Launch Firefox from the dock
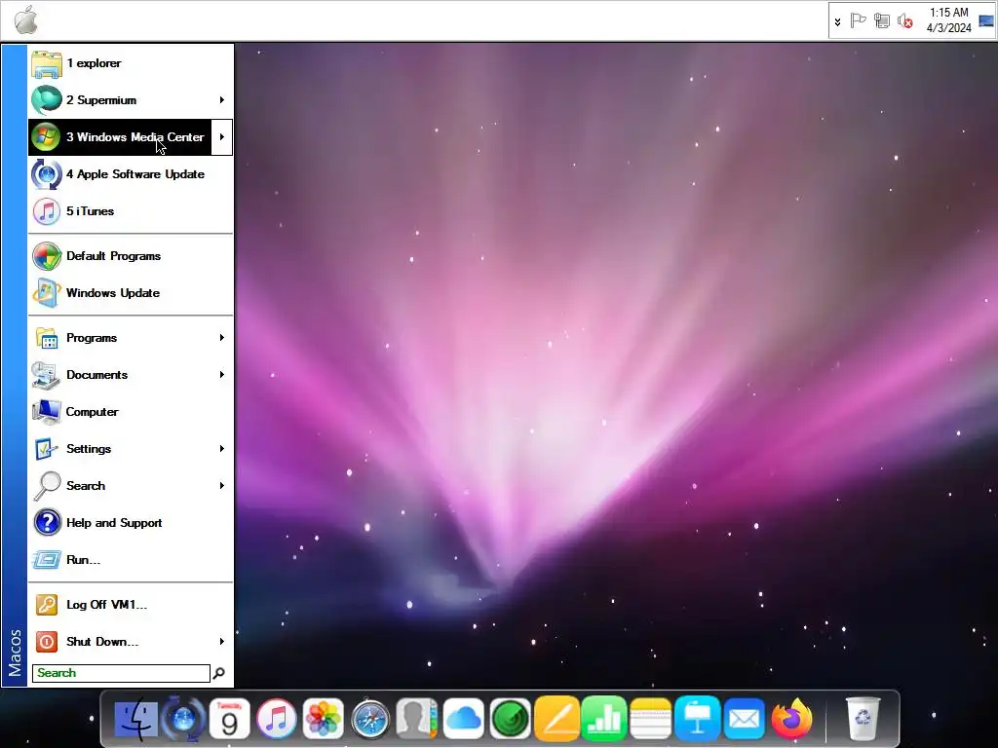 point(791,720)
